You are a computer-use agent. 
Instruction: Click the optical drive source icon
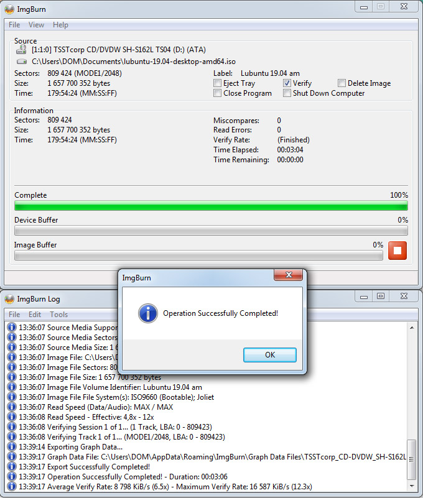(21, 49)
